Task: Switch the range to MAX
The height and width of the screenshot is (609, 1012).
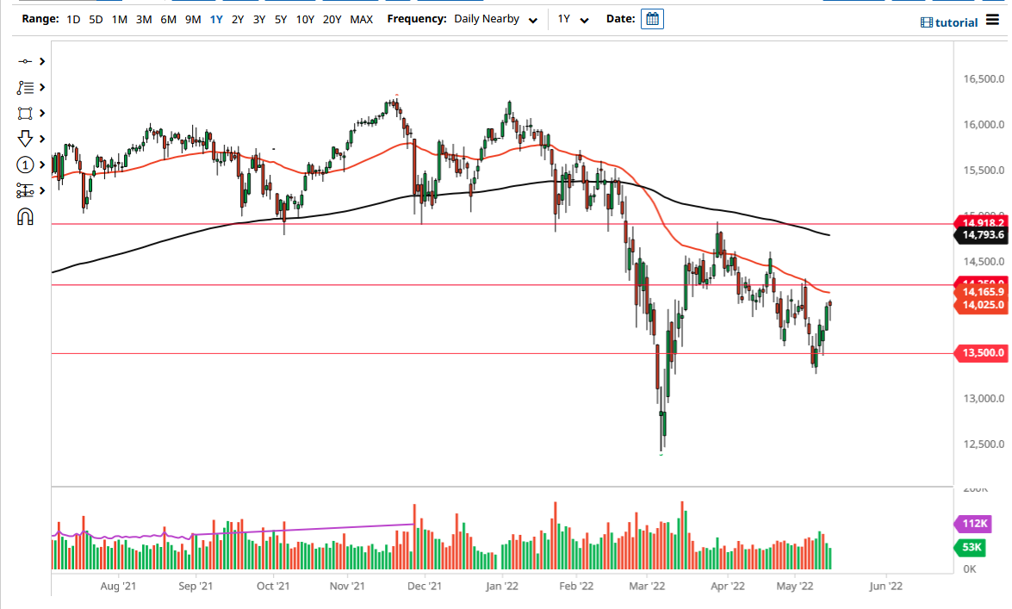Action: [361, 18]
